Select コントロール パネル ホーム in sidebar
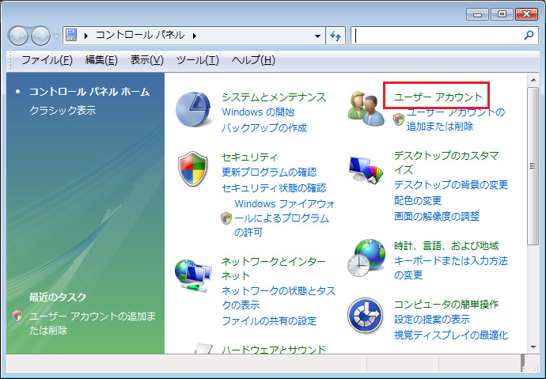This screenshot has width=546, height=379. point(89,92)
